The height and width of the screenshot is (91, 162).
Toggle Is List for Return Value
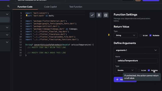(x=140, y=35)
